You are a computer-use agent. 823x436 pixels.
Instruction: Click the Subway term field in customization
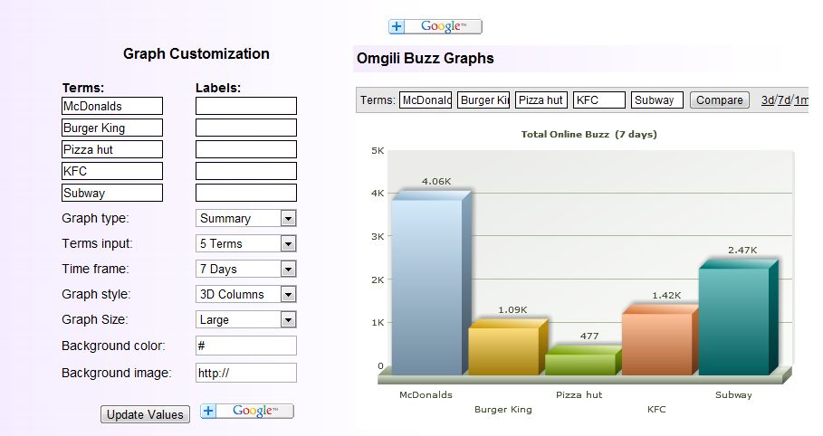click(x=112, y=193)
